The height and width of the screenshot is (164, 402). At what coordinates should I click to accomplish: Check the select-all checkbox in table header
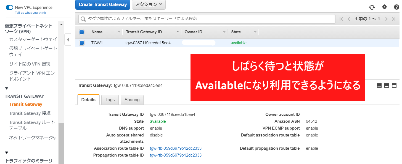82,32
